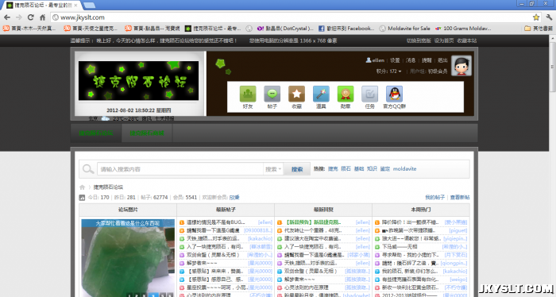Bookmark this page with the star
556x297 pixels.
pyautogui.click(x=536, y=17)
